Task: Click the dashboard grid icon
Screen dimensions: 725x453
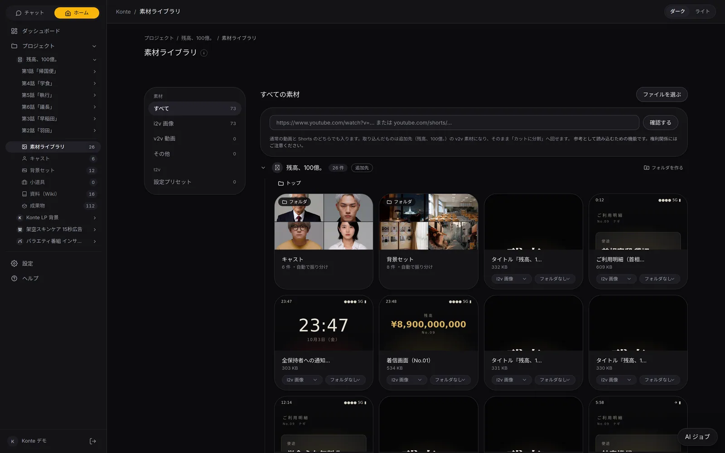Action: [14, 31]
